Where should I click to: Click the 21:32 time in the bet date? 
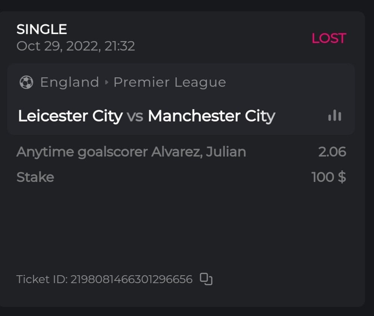click(x=120, y=46)
